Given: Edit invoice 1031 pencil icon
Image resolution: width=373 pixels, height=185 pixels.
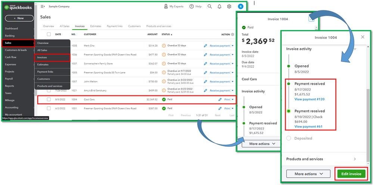Looking at the screenshot, I should (x=220, y=108).
